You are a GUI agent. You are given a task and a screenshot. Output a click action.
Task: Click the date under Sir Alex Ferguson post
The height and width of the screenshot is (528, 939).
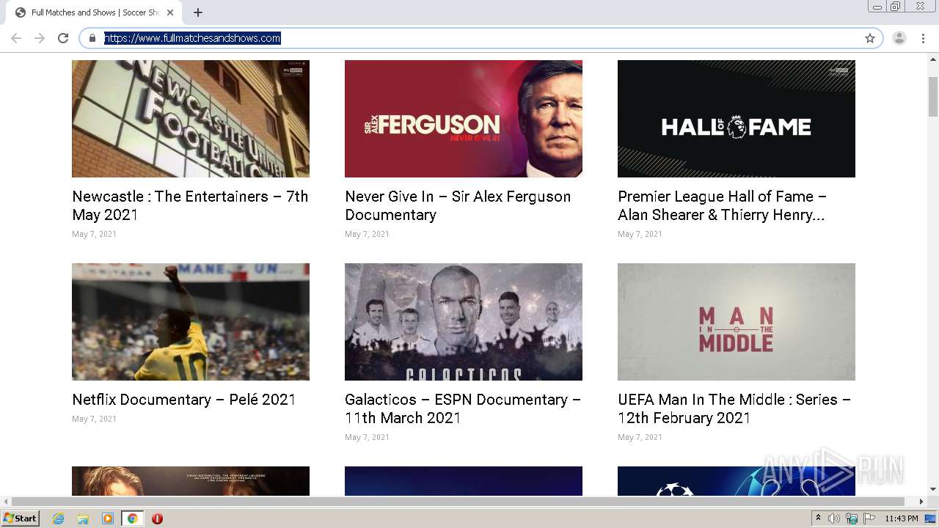point(367,234)
